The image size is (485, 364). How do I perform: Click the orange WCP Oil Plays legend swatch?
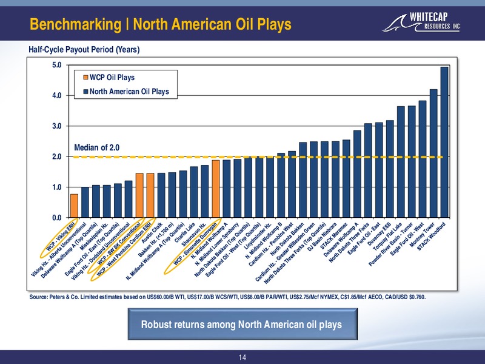[85, 78]
